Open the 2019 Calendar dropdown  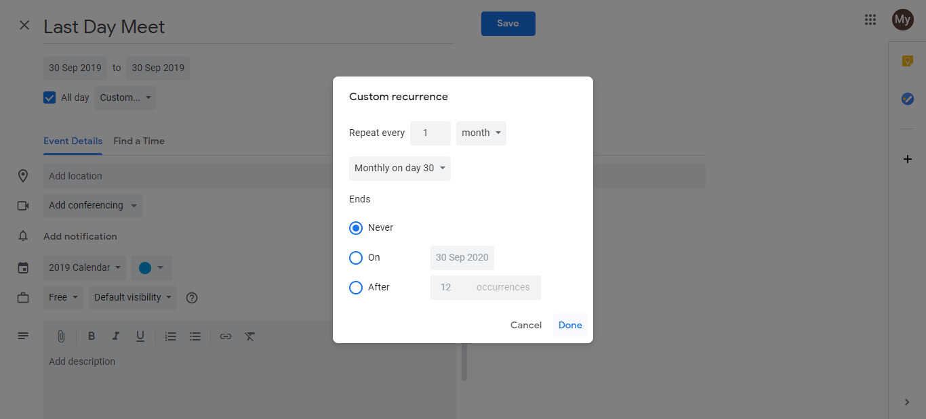pos(85,267)
